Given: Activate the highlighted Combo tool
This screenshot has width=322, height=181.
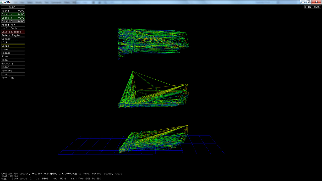Looking at the screenshot, I should point(13,46).
